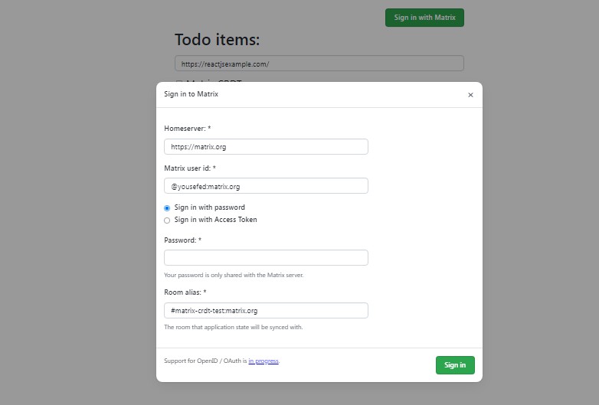The image size is (599, 405).
Task: Close the Sign in to Matrix dialog
Action: (x=470, y=95)
